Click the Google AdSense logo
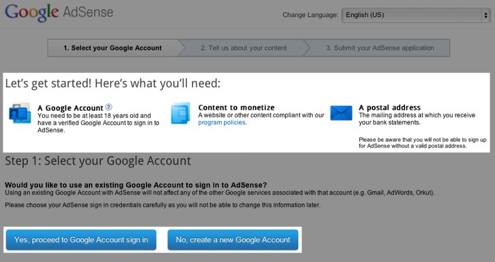495x262 pixels. (59, 13)
